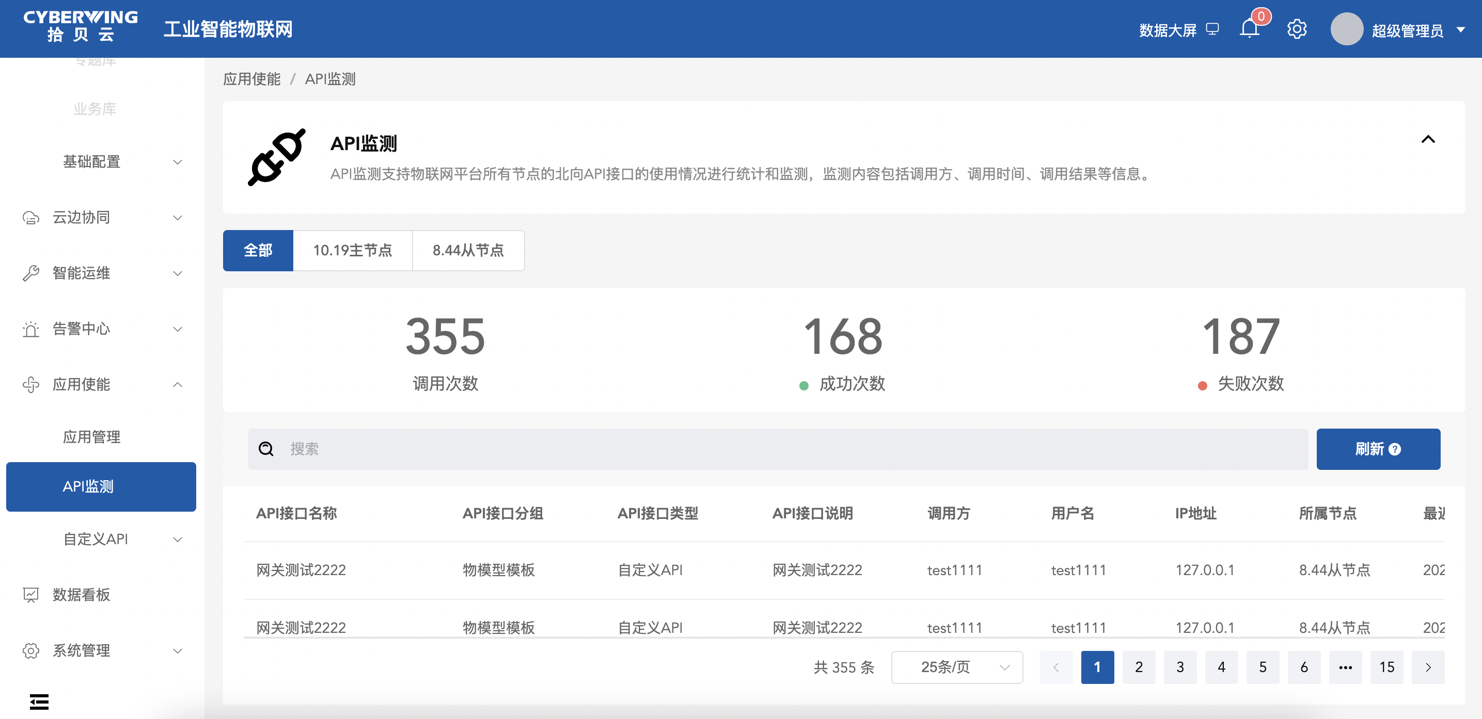Collapse the API监测 description panel

1428,140
